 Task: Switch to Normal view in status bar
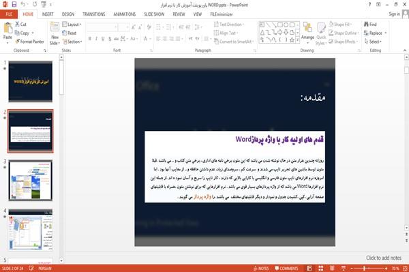coord(309,268)
